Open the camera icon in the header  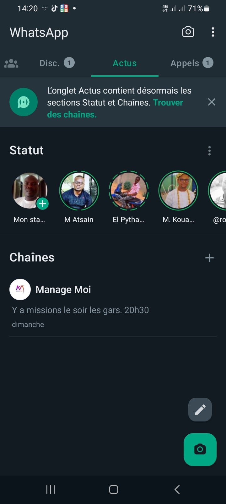pyautogui.click(x=188, y=32)
